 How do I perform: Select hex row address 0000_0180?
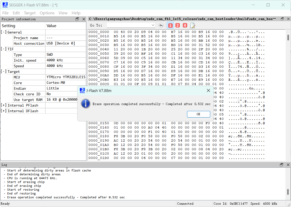pyautogui.click(x=99, y=136)
